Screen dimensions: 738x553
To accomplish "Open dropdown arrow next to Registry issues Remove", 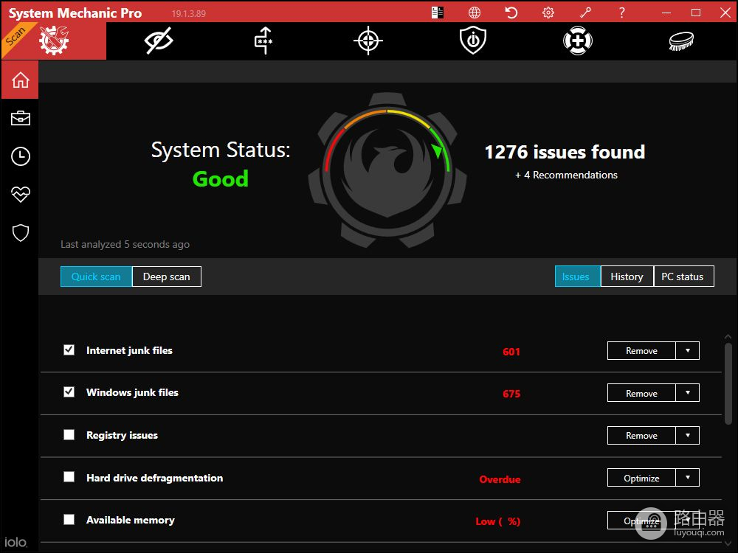I will point(688,436).
